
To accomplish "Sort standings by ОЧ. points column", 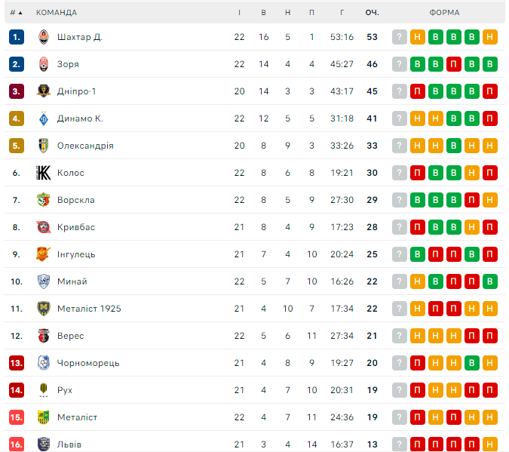I will (x=372, y=13).
